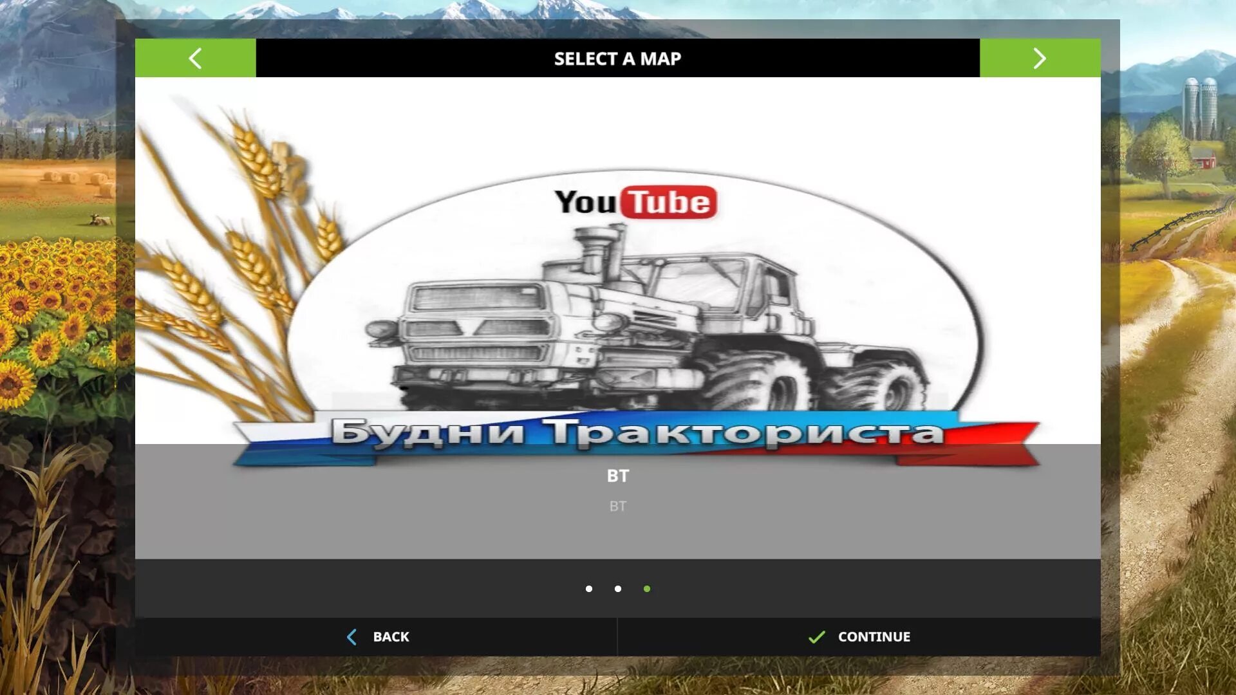Screen dimensions: 1236x695
Task: Click the blue chevron beside BACK
Action: pyautogui.click(x=351, y=637)
